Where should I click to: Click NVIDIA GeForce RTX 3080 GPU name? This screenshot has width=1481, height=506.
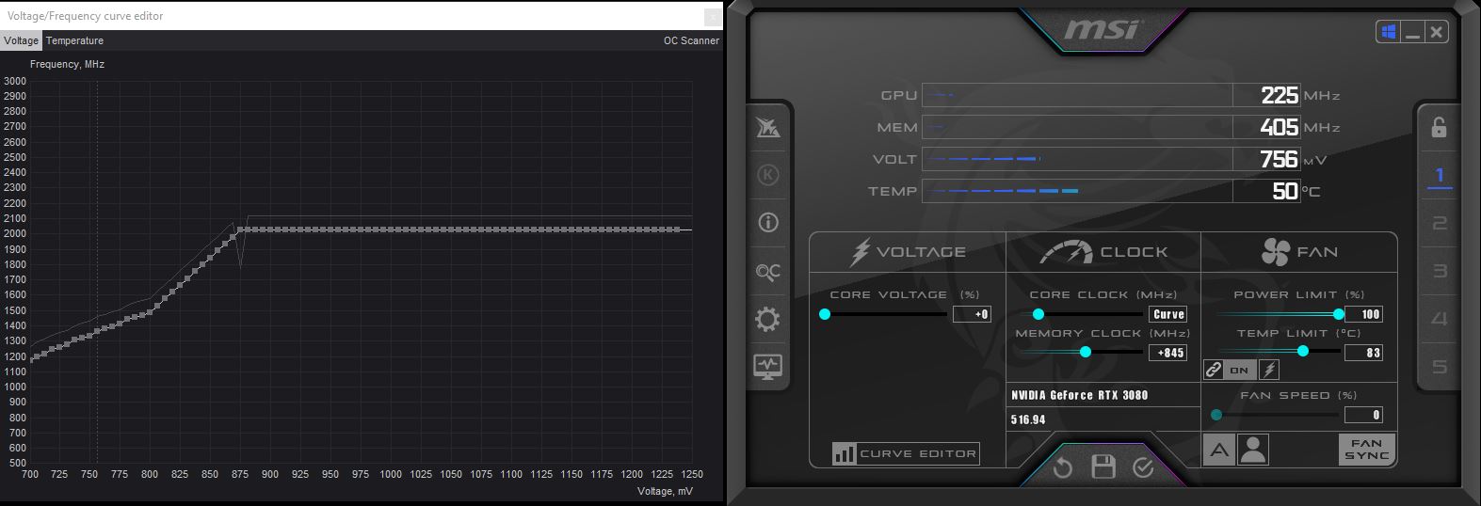(1080, 395)
